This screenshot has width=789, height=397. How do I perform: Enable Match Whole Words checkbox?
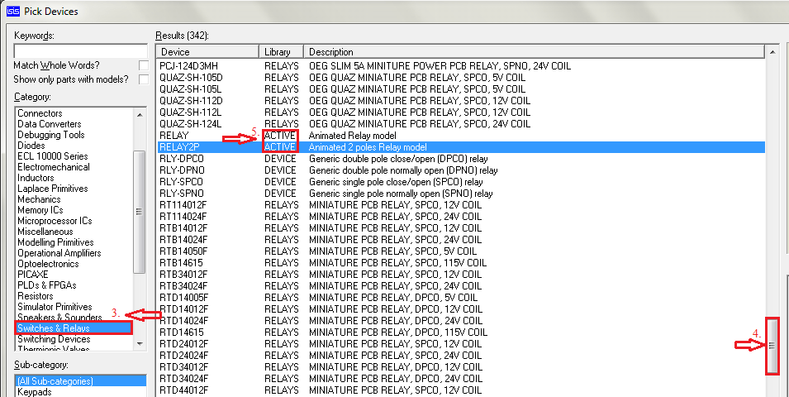tap(144, 65)
